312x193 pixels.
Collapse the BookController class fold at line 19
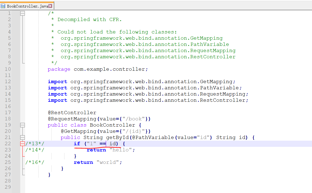[x=22, y=125]
